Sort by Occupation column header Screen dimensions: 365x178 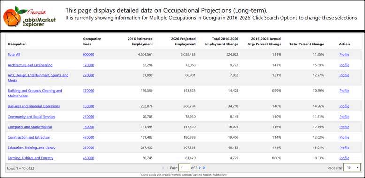tap(17, 44)
